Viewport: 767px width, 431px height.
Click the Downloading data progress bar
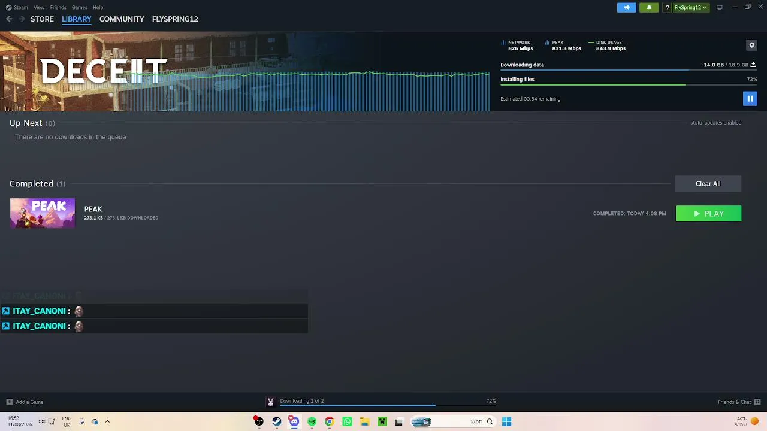pyautogui.click(x=629, y=71)
